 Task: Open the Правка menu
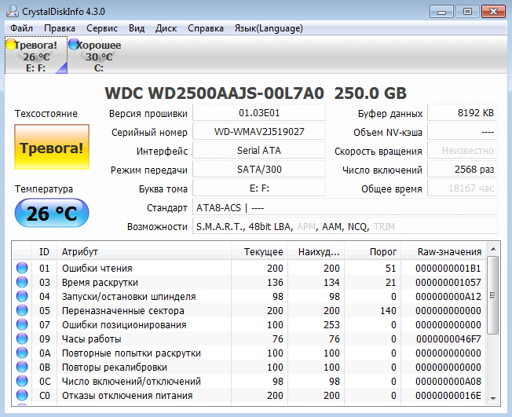tap(60, 28)
